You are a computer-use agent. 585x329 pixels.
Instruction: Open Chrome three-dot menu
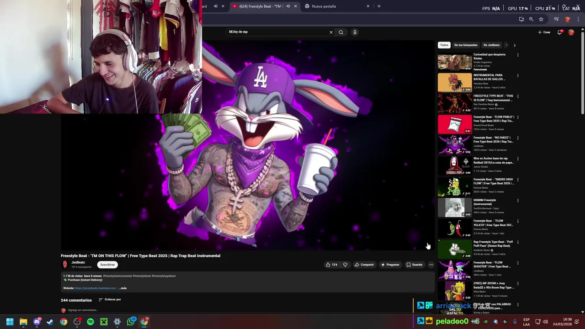coord(578,19)
